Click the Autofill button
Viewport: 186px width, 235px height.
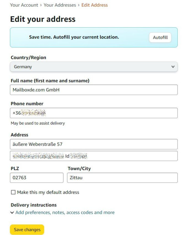pyautogui.click(x=160, y=37)
